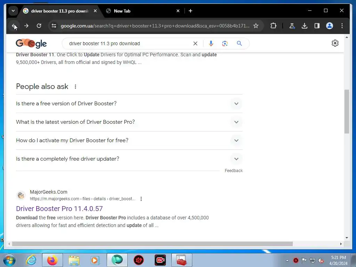This screenshot has width=356, height=267.
Task: Click the vertical scrollbar thumb
Action: [347, 112]
